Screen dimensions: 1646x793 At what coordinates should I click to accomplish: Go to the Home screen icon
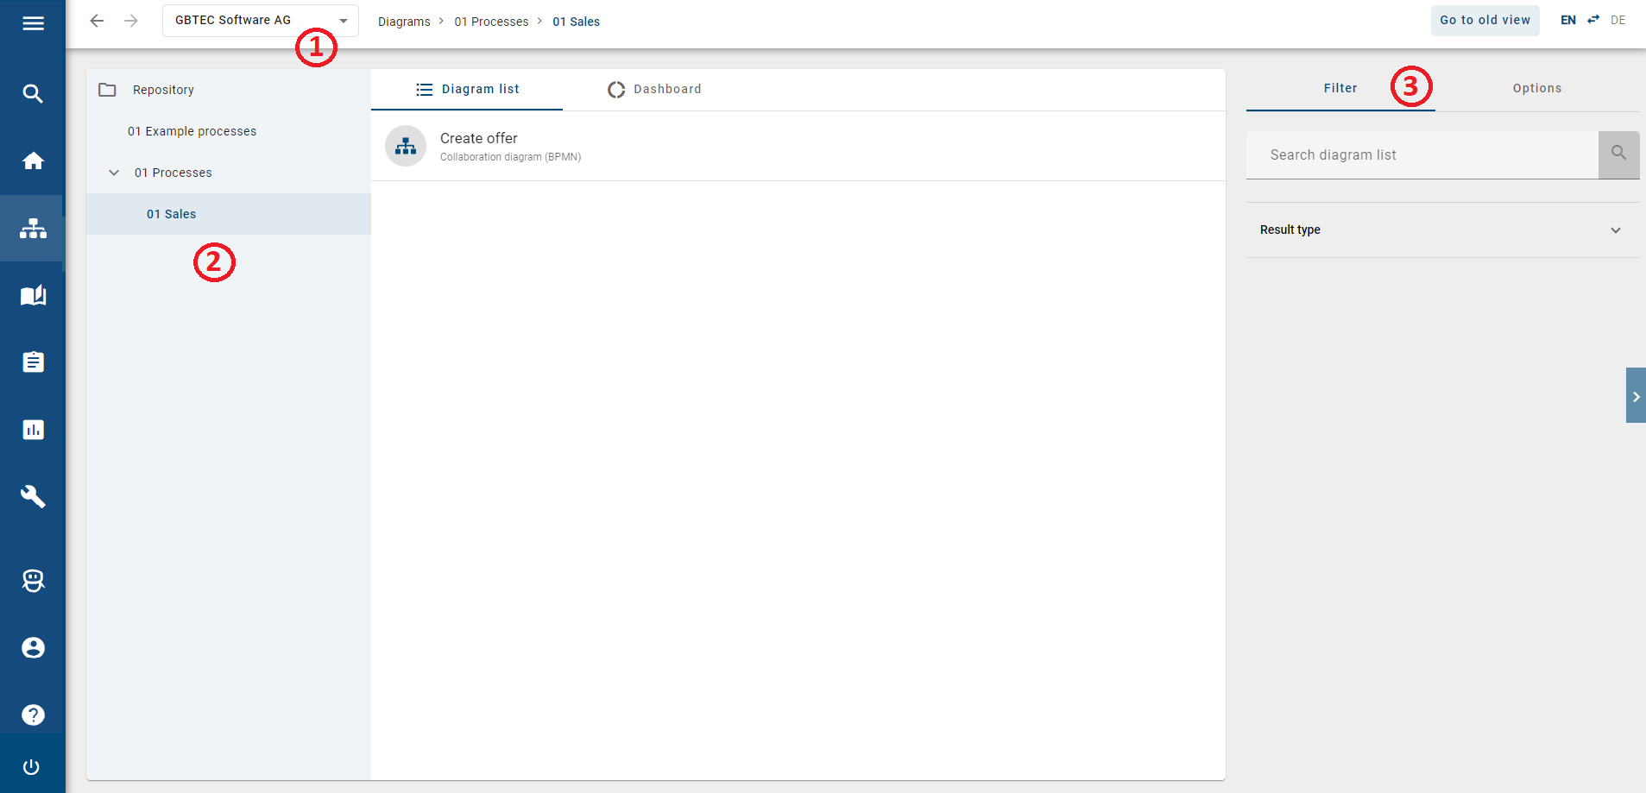click(x=33, y=160)
